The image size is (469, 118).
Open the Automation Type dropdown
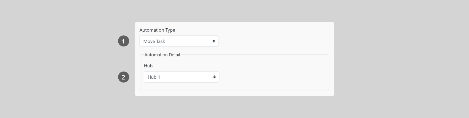[179, 41]
